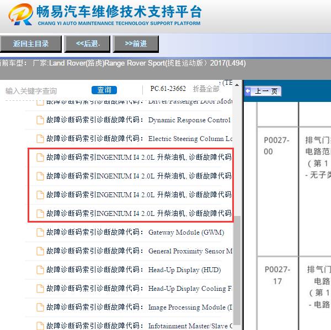Click document icon beside Gateway Module (GWM)

pos(40,232)
